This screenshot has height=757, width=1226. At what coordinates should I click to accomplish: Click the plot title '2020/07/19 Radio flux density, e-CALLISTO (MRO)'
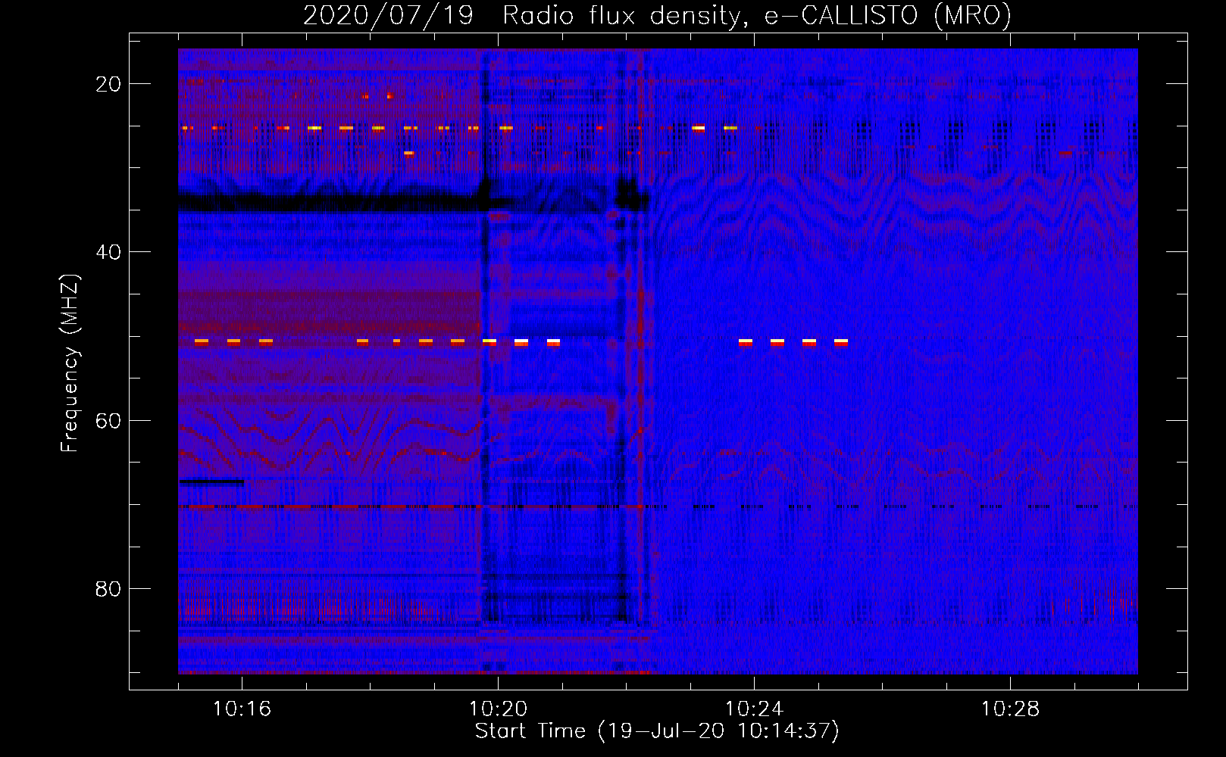click(x=657, y=15)
